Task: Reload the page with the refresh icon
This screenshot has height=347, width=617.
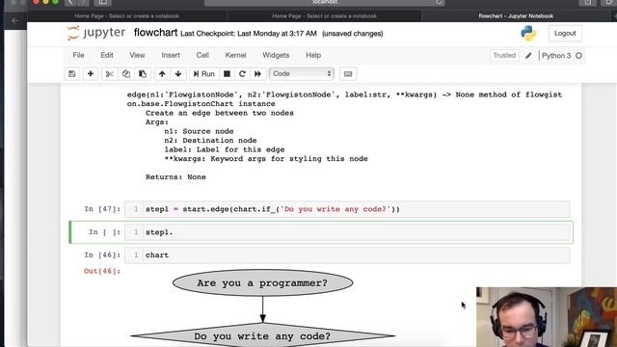Action: [439, 2]
